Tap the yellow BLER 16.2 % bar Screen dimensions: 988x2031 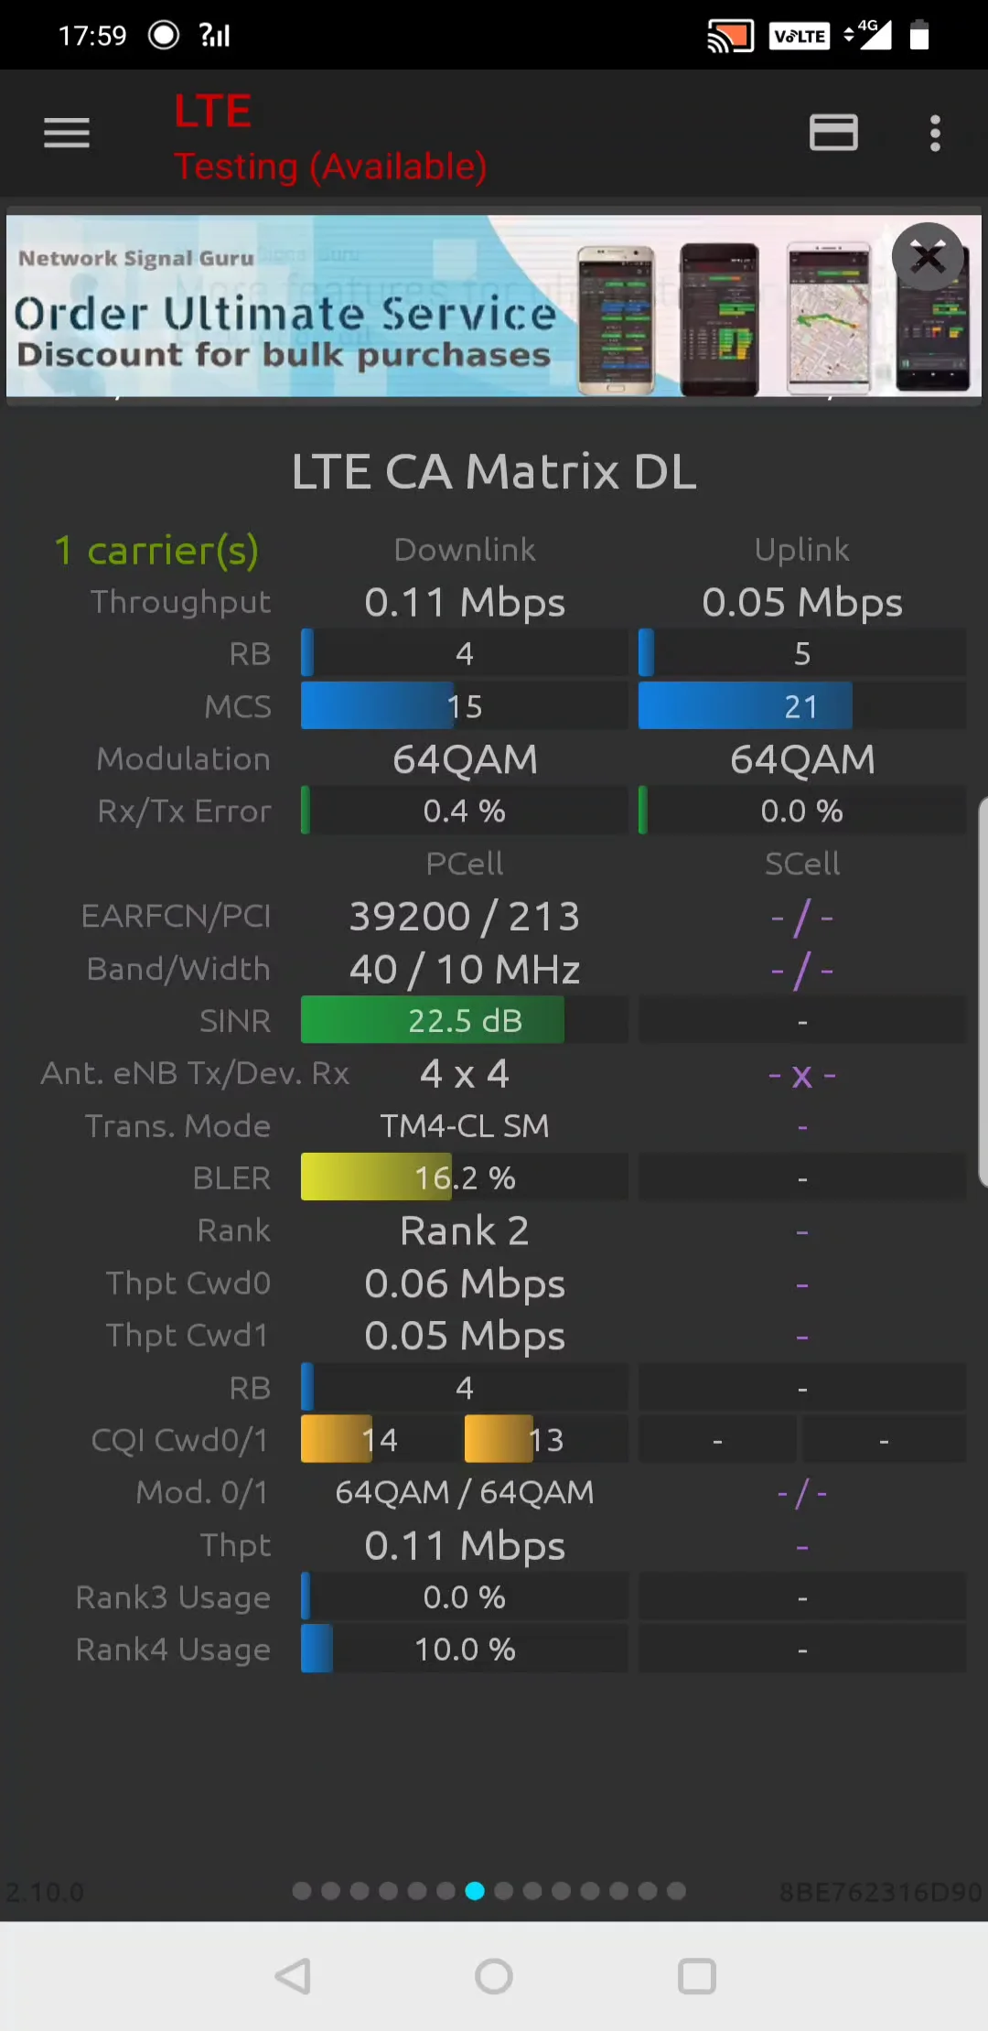click(x=464, y=1177)
